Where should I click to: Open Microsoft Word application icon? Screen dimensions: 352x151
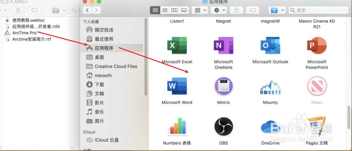pos(177,86)
